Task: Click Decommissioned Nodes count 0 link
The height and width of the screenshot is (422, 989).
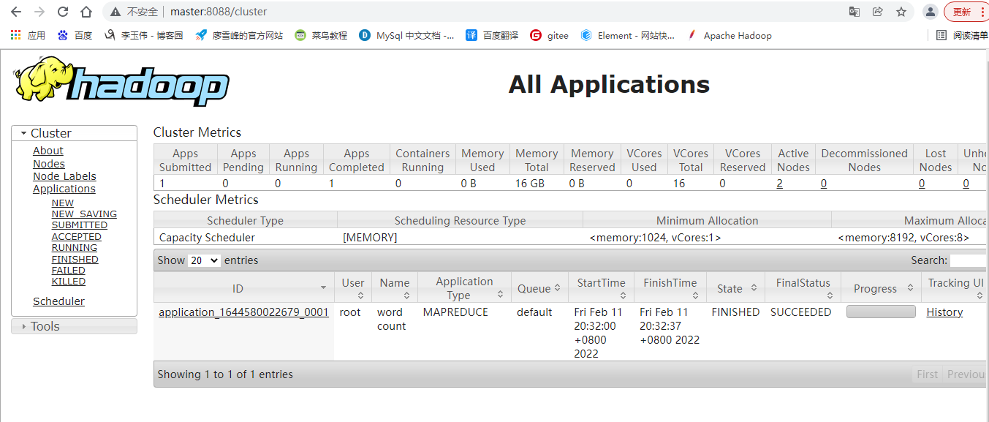Action: 824,184
